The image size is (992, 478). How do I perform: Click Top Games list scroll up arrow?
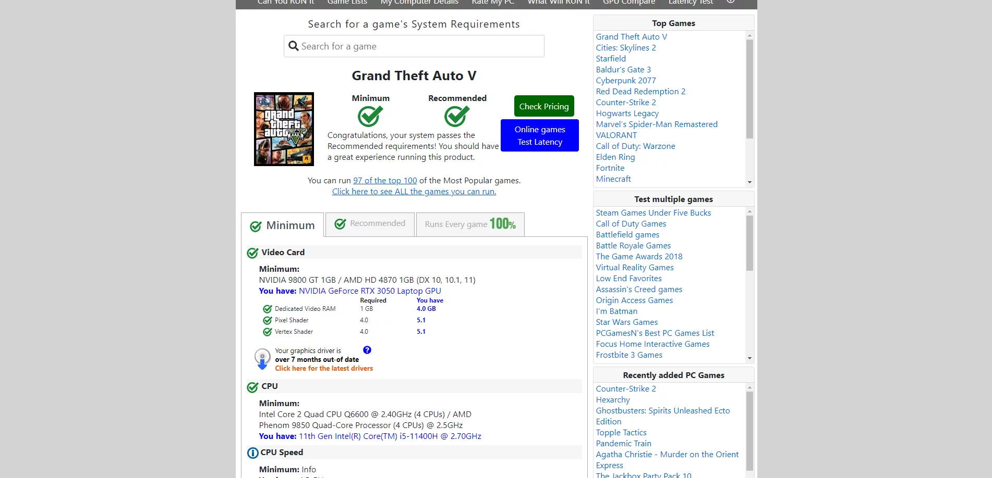(x=749, y=35)
